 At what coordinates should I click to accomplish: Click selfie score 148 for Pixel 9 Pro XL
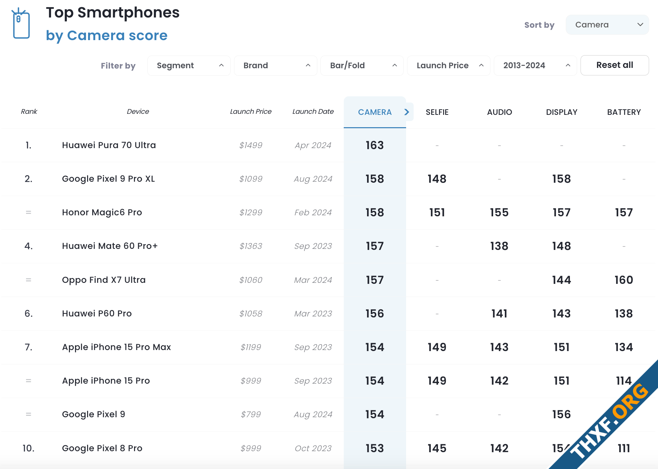coord(437,179)
